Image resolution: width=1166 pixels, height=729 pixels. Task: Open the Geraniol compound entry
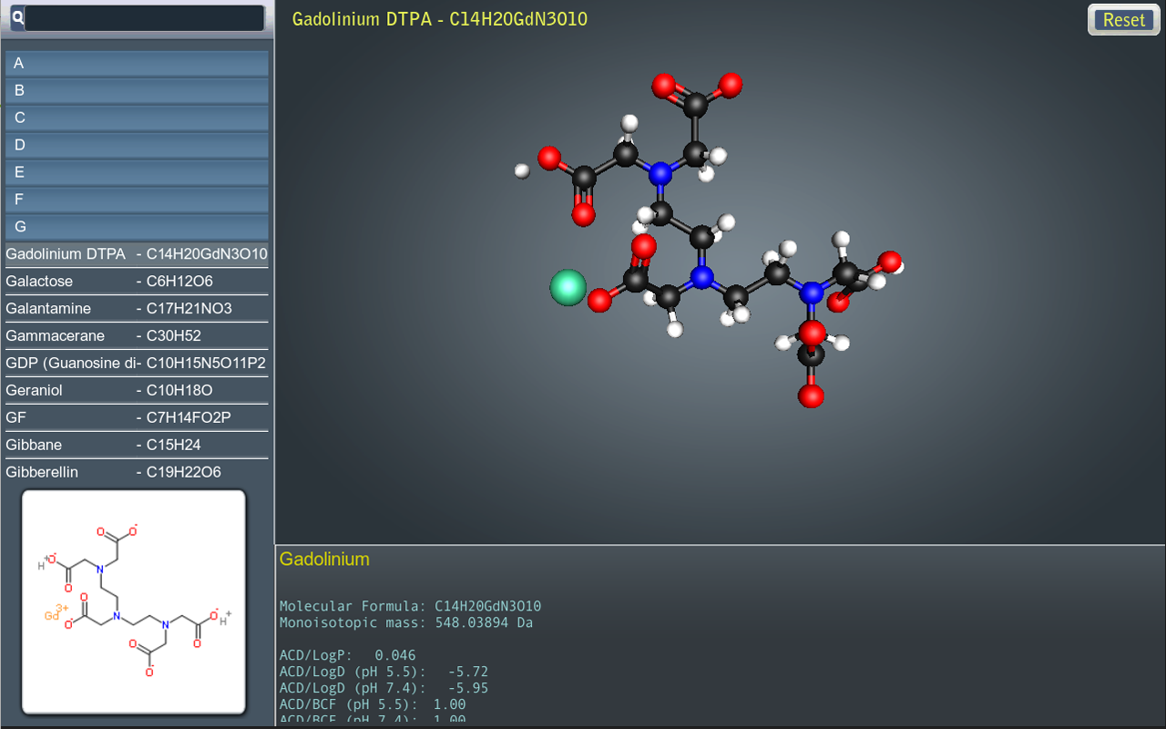[137, 390]
